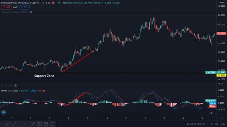The width and height of the screenshot is (227, 127).
Task: Select the rectangle shape drawing tool
Action: click(40, 124)
